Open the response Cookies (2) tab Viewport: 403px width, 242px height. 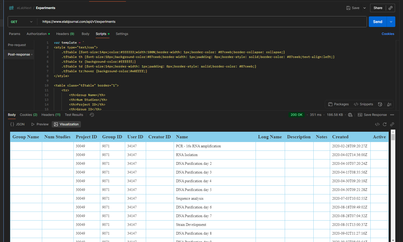(x=29, y=115)
